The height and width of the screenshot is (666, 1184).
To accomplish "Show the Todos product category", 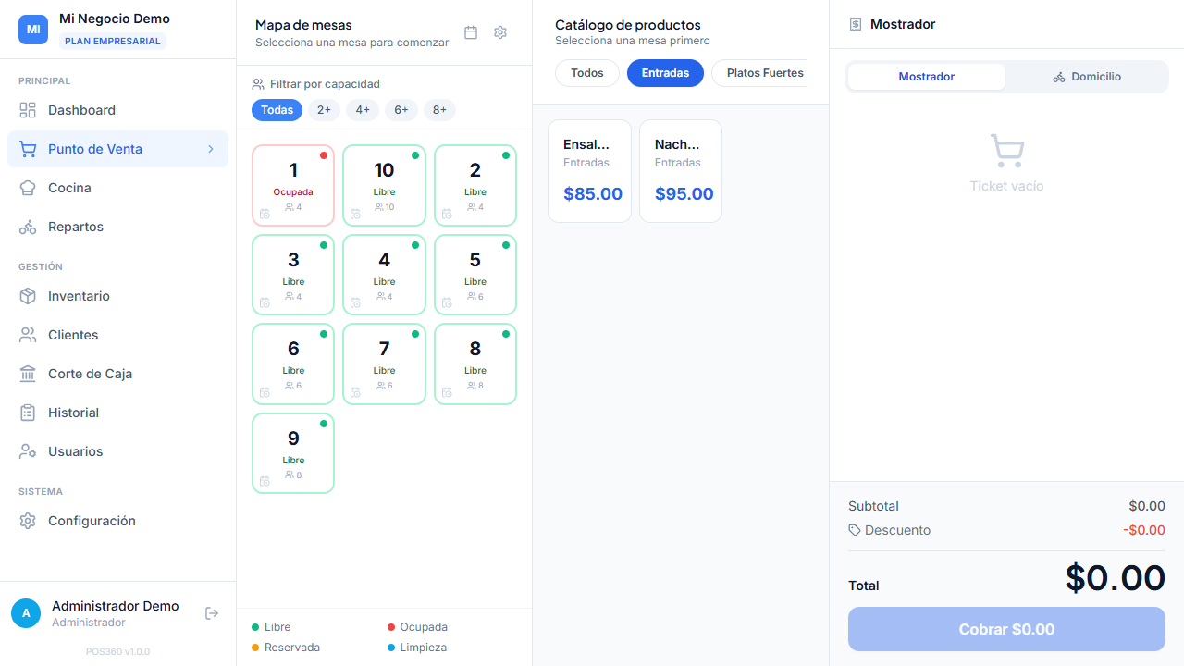I will (x=587, y=73).
